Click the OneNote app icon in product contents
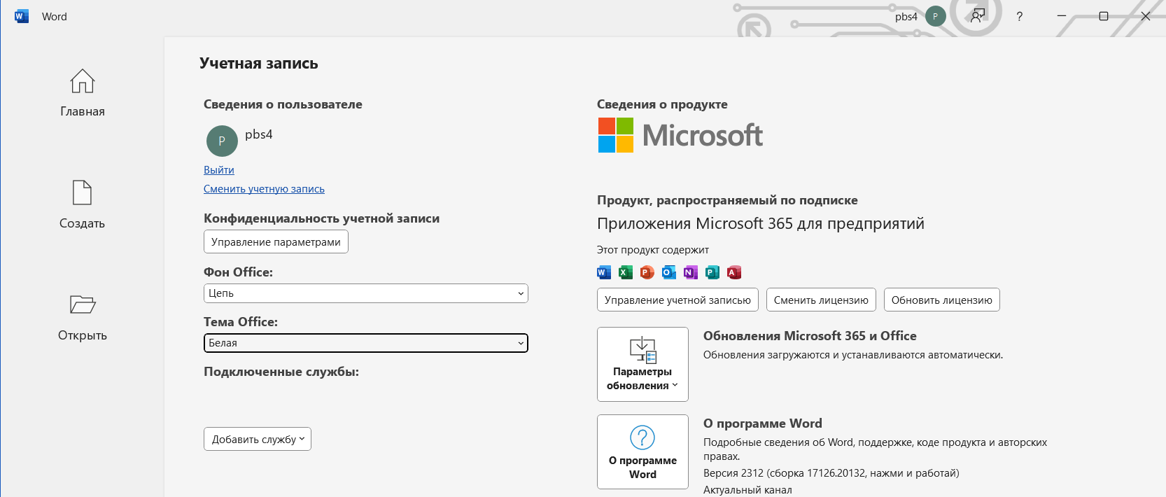This screenshot has height=497, width=1166. click(x=691, y=272)
